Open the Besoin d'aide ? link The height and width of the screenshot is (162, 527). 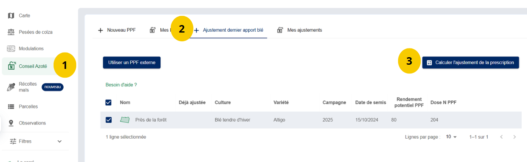click(121, 85)
